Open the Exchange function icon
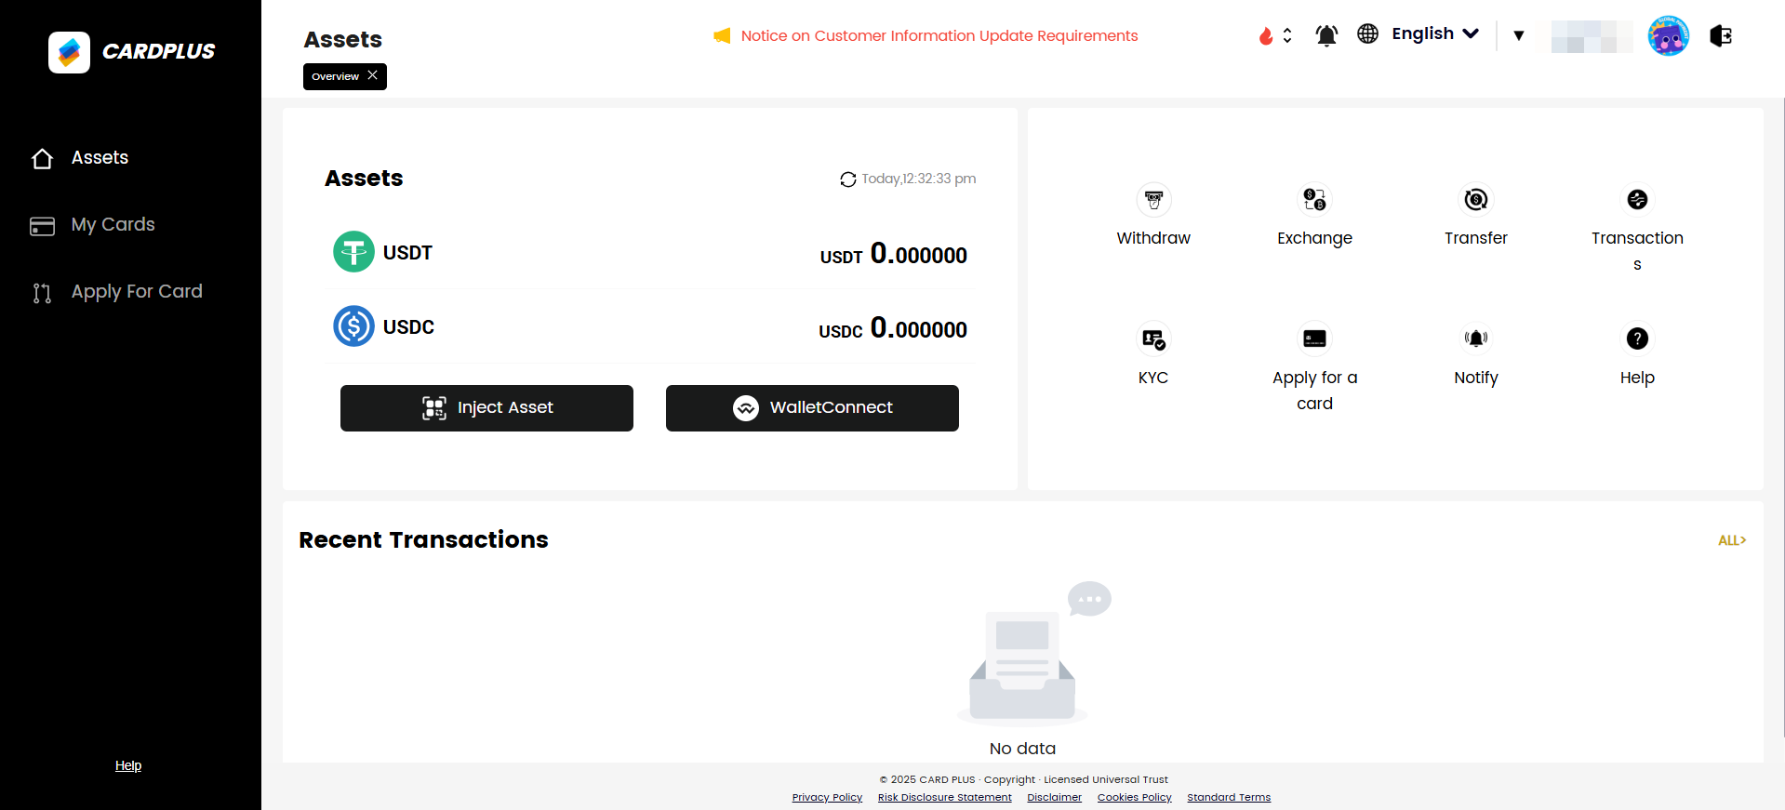The height and width of the screenshot is (810, 1785). point(1314,200)
